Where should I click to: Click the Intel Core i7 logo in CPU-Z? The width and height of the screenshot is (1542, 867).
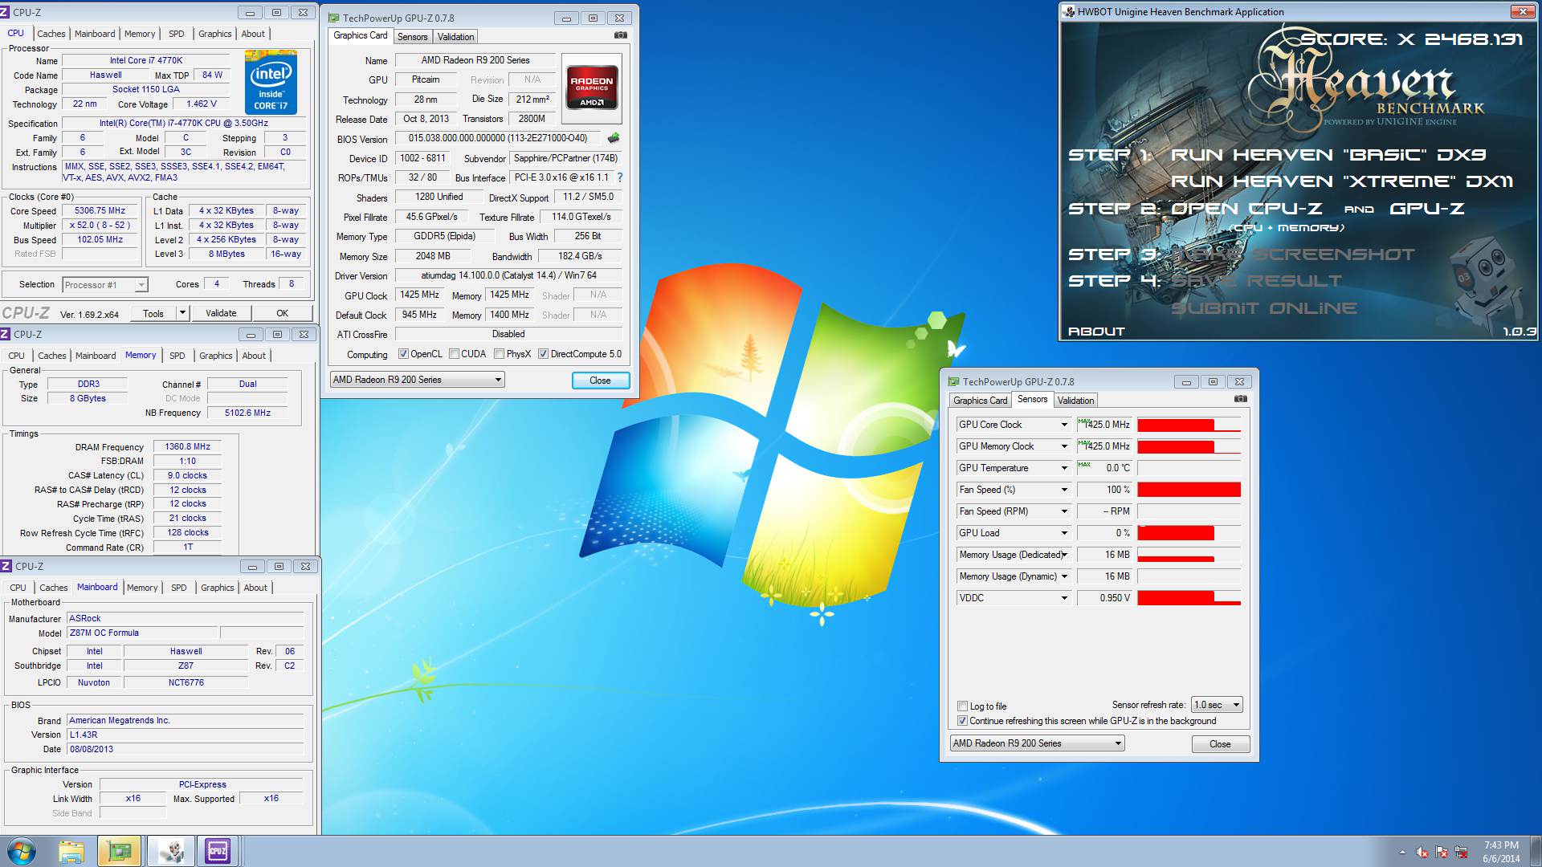271,83
